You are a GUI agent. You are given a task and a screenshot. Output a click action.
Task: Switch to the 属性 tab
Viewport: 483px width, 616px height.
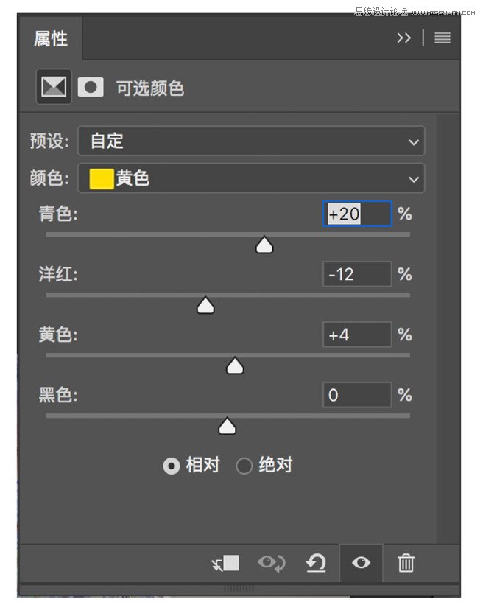click(x=50, y=38)
